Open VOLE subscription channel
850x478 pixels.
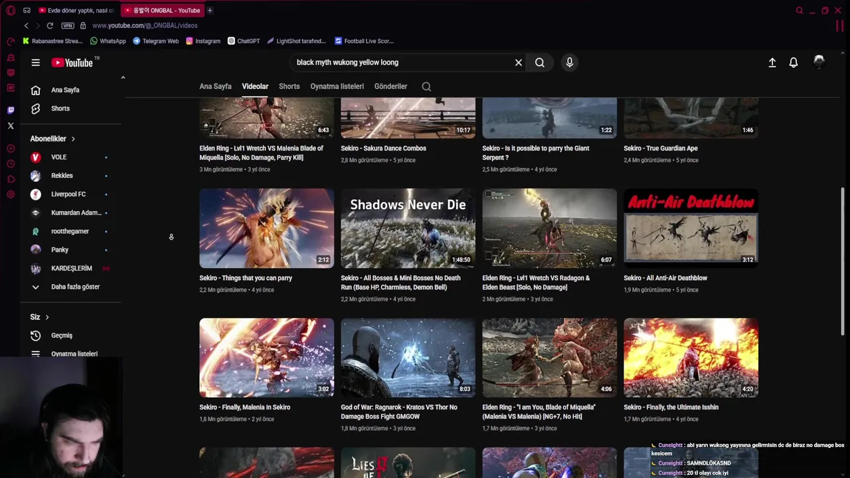(x=70, y=157)
